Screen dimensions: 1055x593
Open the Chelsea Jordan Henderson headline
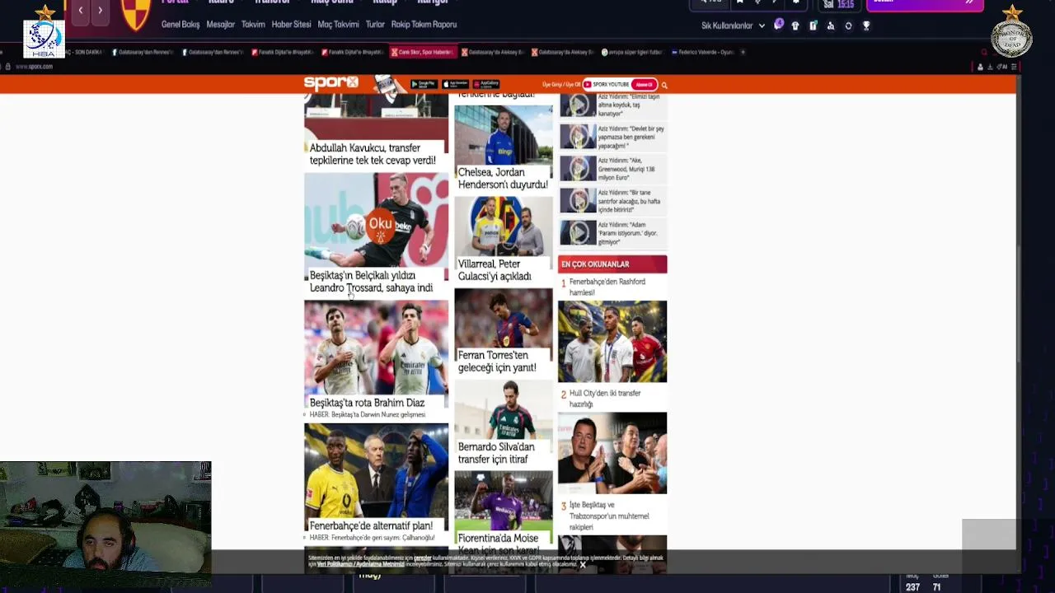(503, 179)
